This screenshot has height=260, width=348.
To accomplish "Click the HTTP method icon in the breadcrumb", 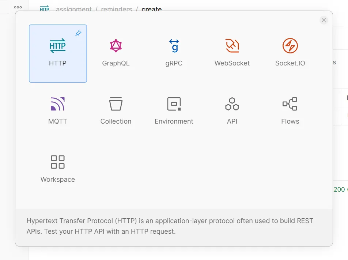I will [x=44, y=9].
